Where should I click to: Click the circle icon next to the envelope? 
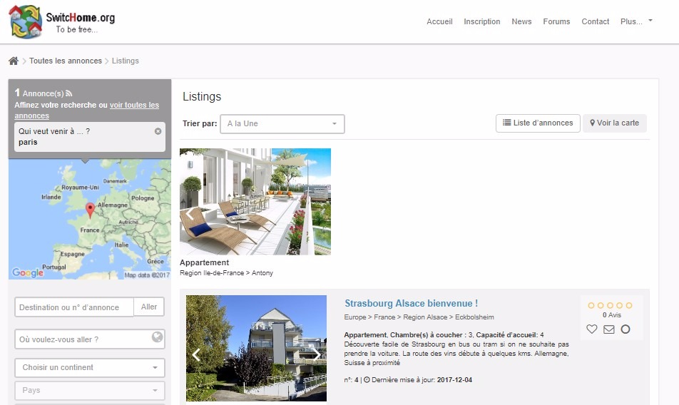[626, 329]
